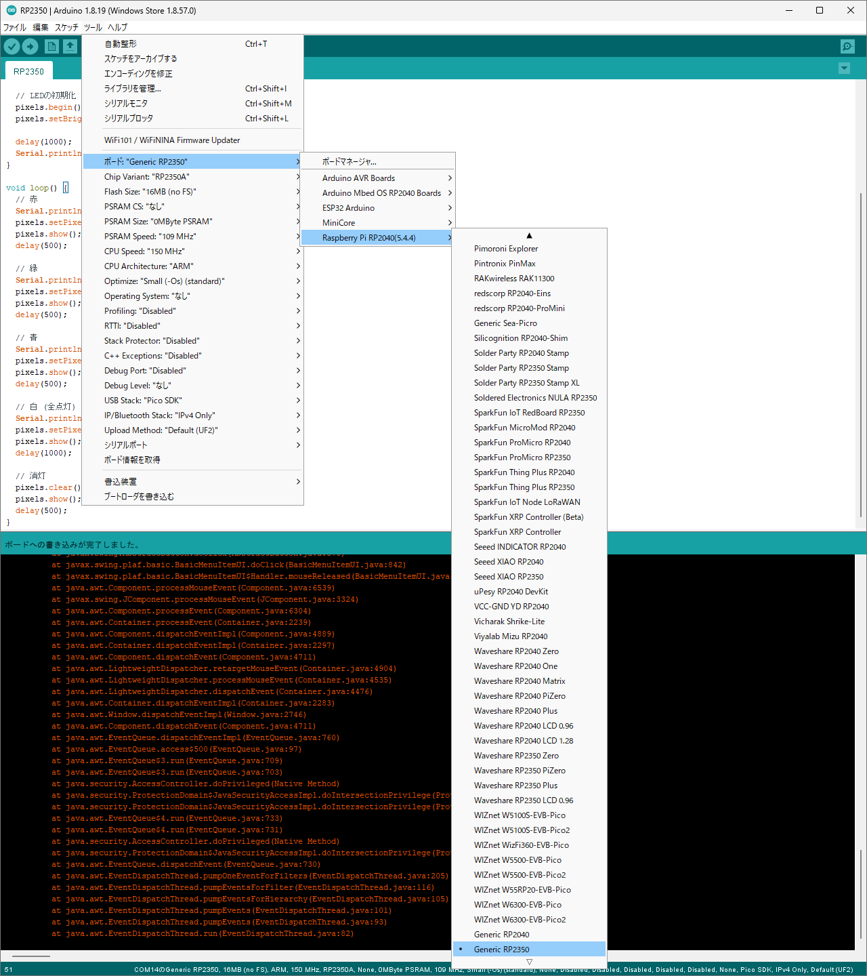
Task: Click the Verify sketch checkmark icon
Action: pyautogui.click(x=12, y=46)
